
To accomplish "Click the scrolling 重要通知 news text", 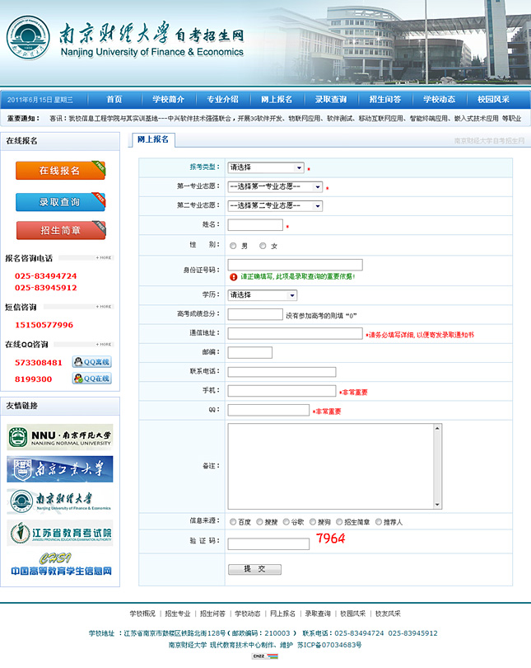I will [x=286, y=119].
